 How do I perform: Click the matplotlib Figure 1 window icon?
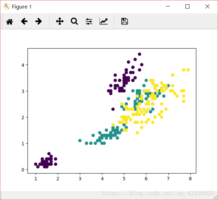7,6
